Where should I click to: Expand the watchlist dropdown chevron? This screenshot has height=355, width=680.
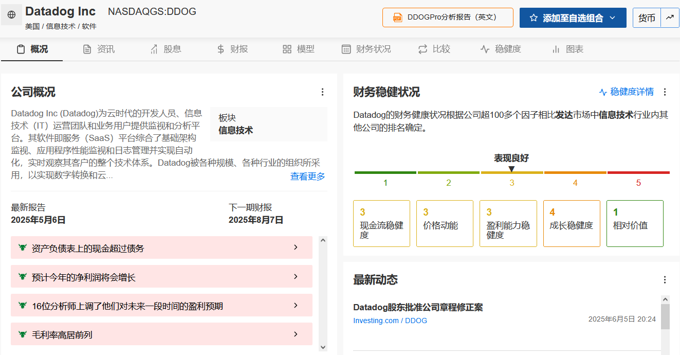(x=612, y=18)
